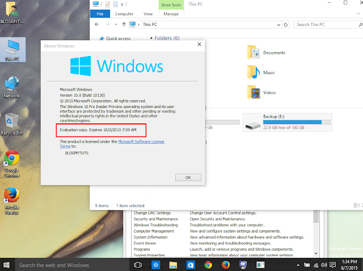Select Windows Troubleshooting in tools list
This screenshot has height=271, width=363.
click(155, 225)
